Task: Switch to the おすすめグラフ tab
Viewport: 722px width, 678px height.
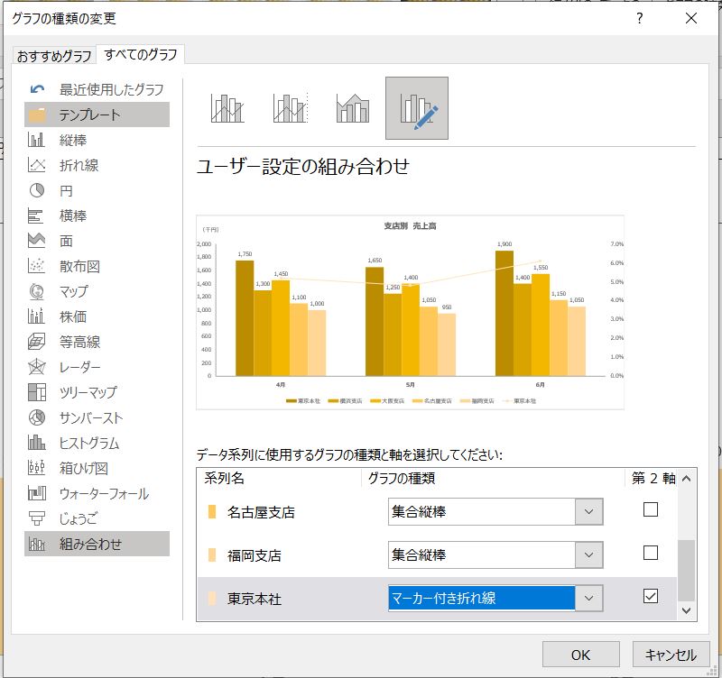Action: (x=54, y=56)
